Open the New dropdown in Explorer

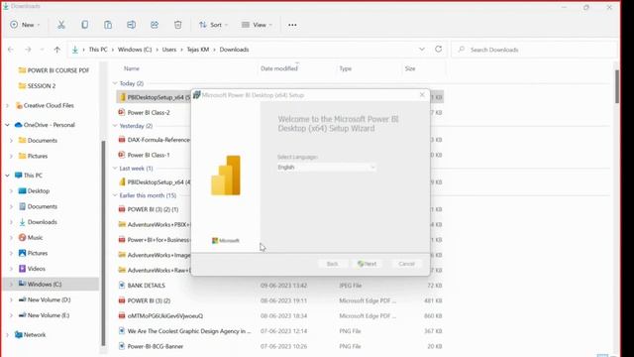tap(25, 25)
